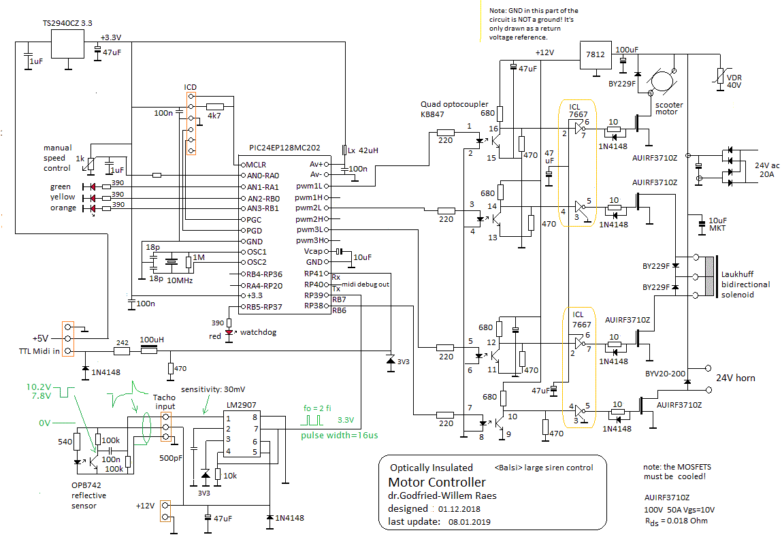
Task: Click the red watchdog LED
Action: click(229, 333)
